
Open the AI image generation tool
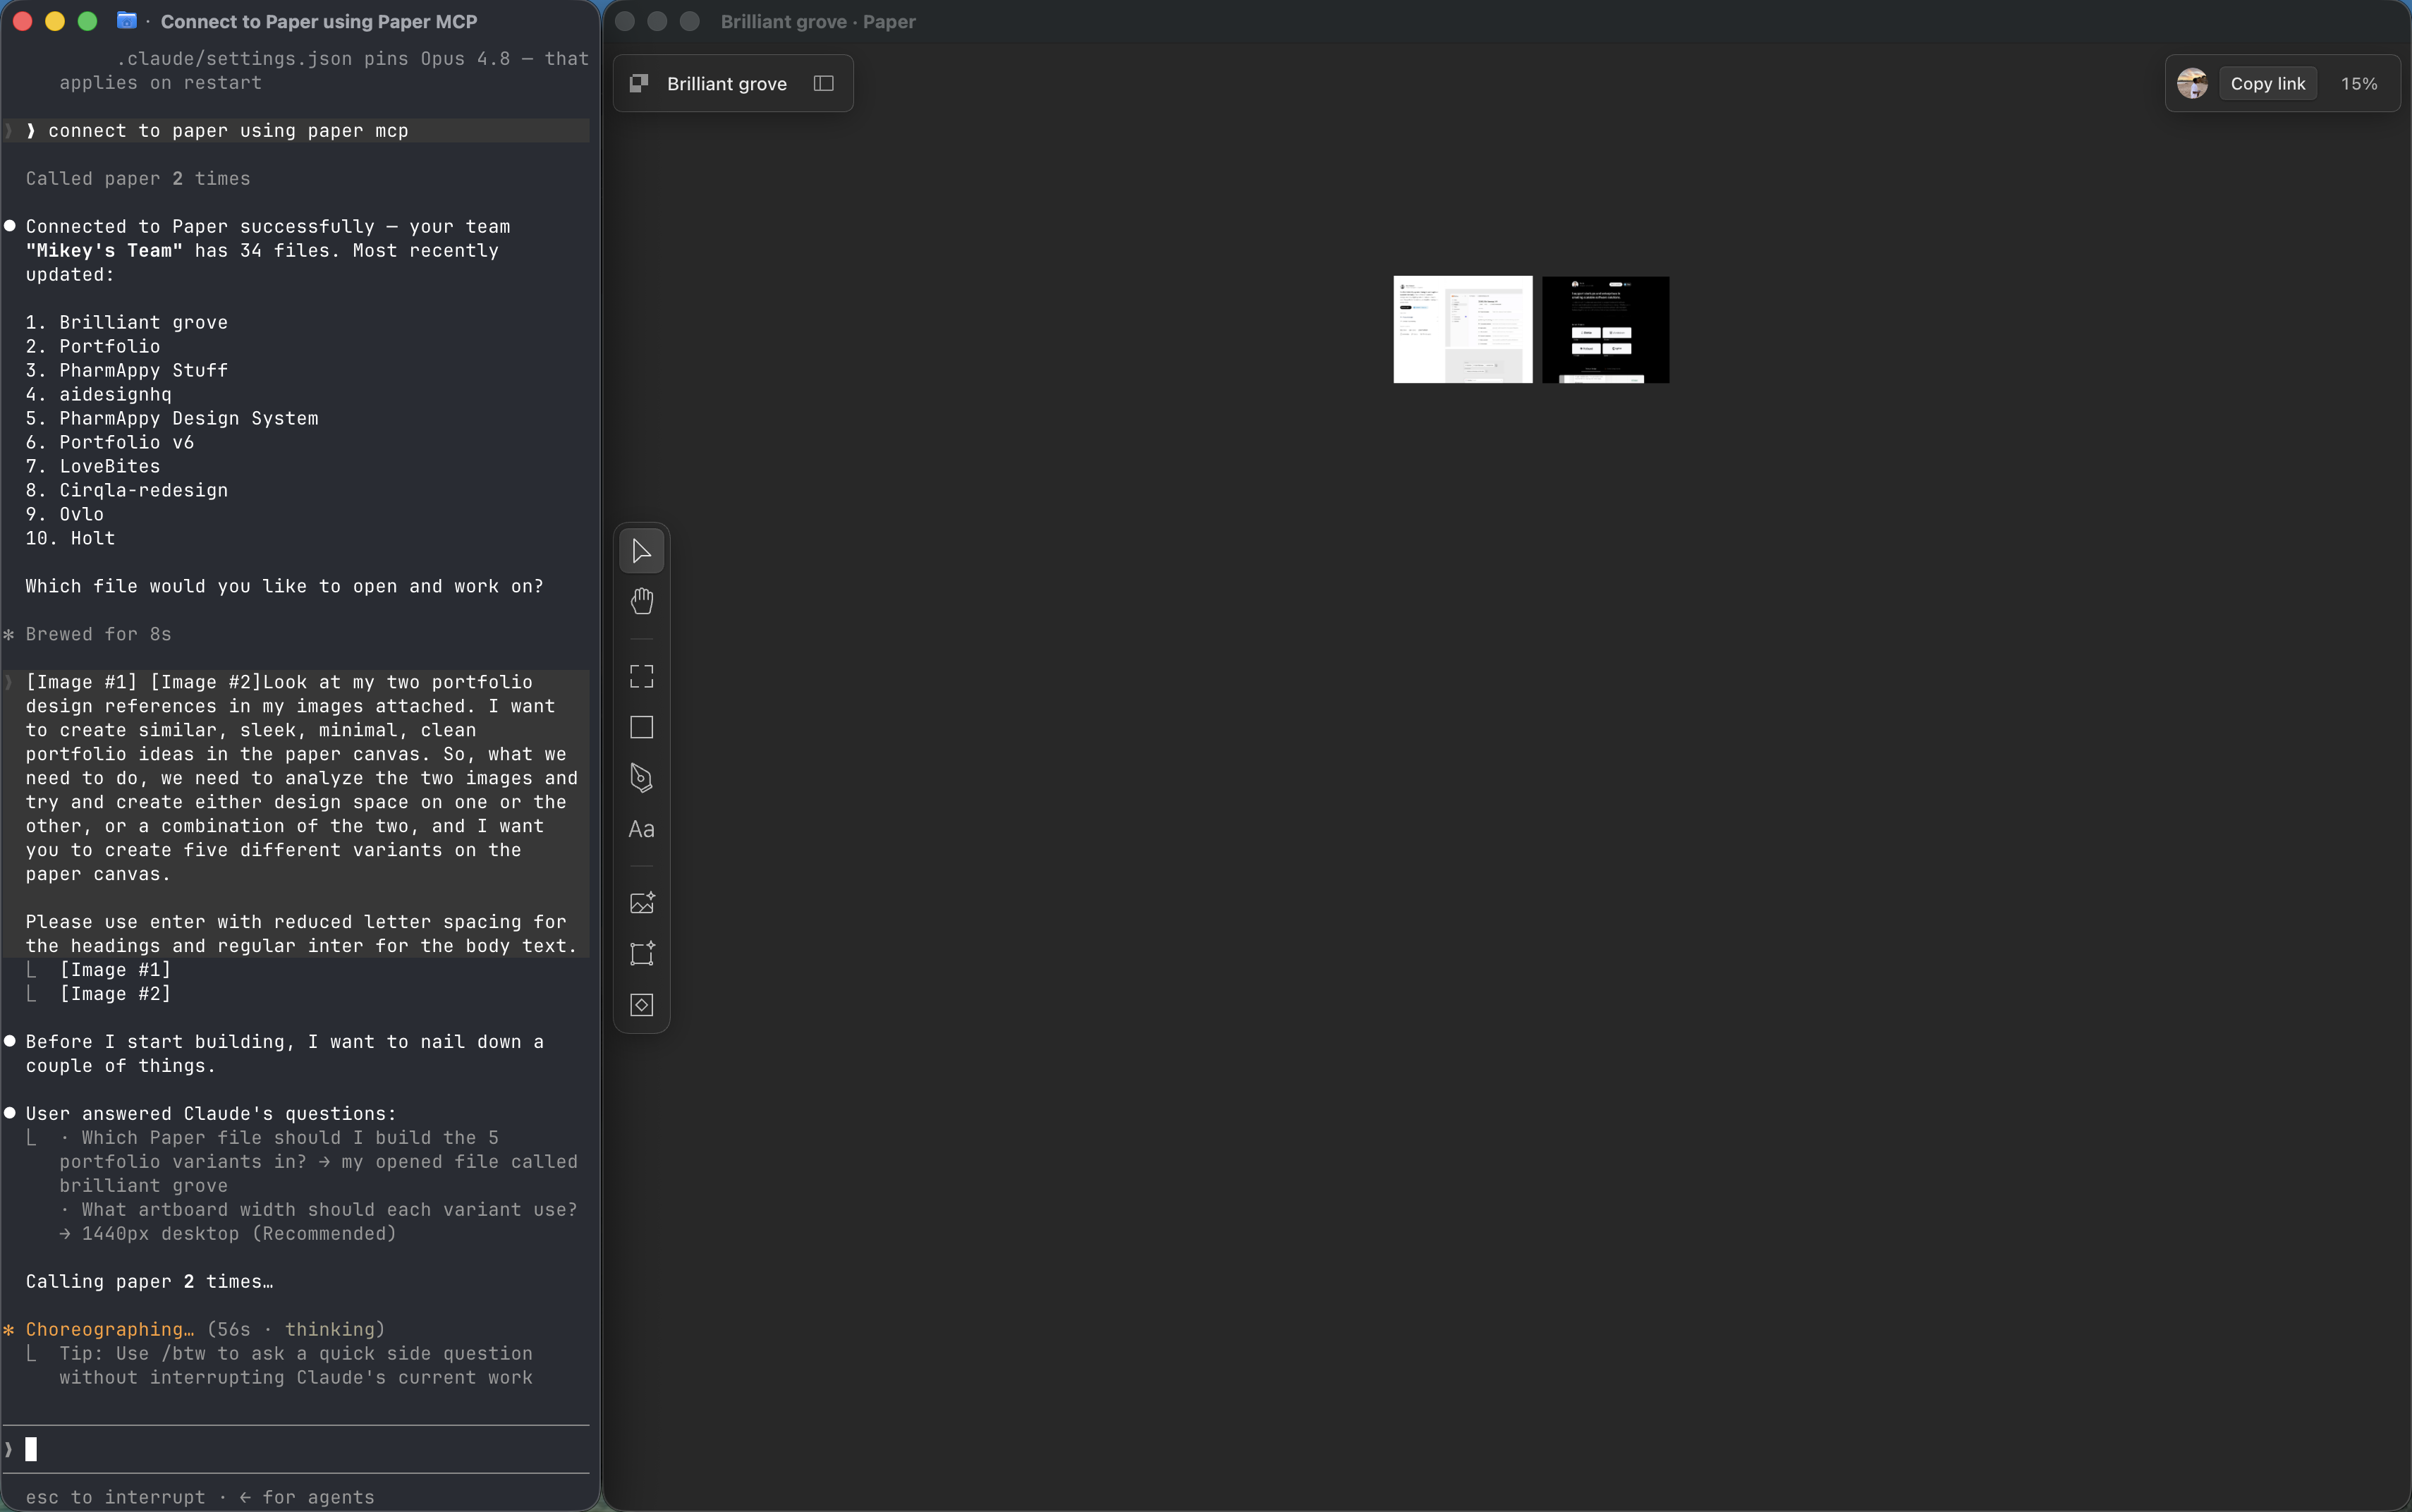641,903
